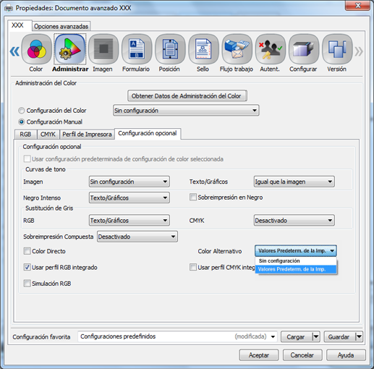Open the Configuración del Color dropdown

(186, 111)
